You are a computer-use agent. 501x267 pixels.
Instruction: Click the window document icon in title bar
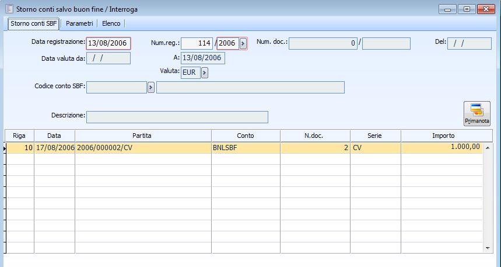(x=9, y=9)
